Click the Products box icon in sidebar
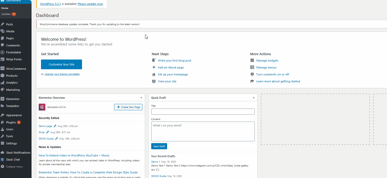Screen dimensions: 387x178 [3, 76]
